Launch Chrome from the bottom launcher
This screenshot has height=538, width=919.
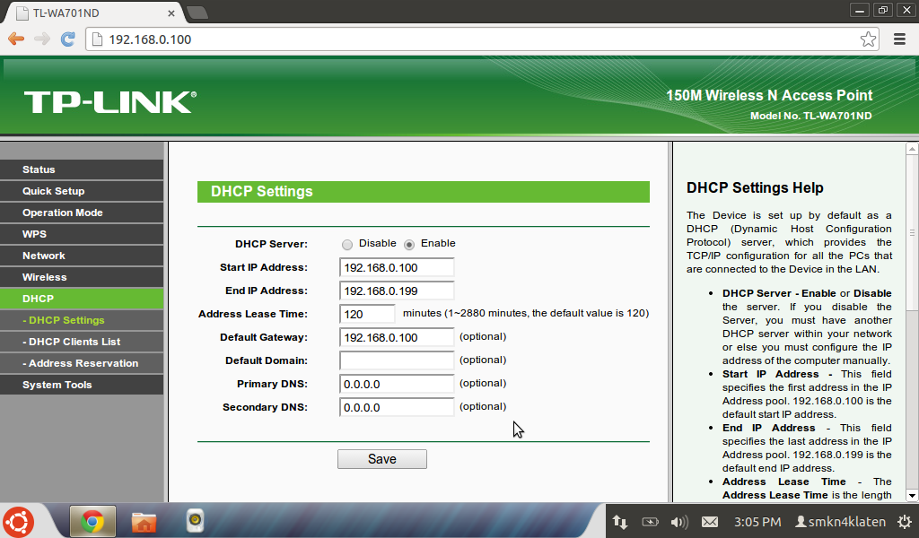point(92,521)
